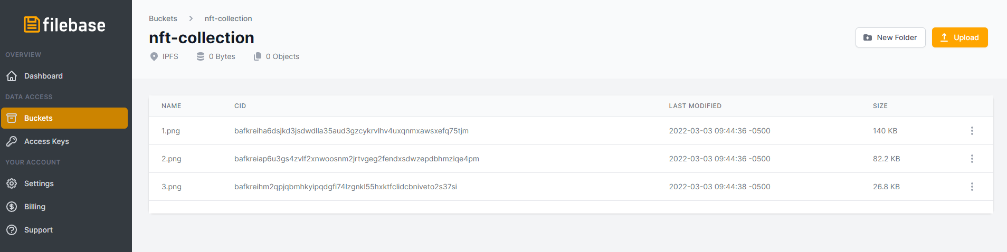The image size is (1007, 252).
Task: Click the Filebase logo icon
Action: click(32, 25)
